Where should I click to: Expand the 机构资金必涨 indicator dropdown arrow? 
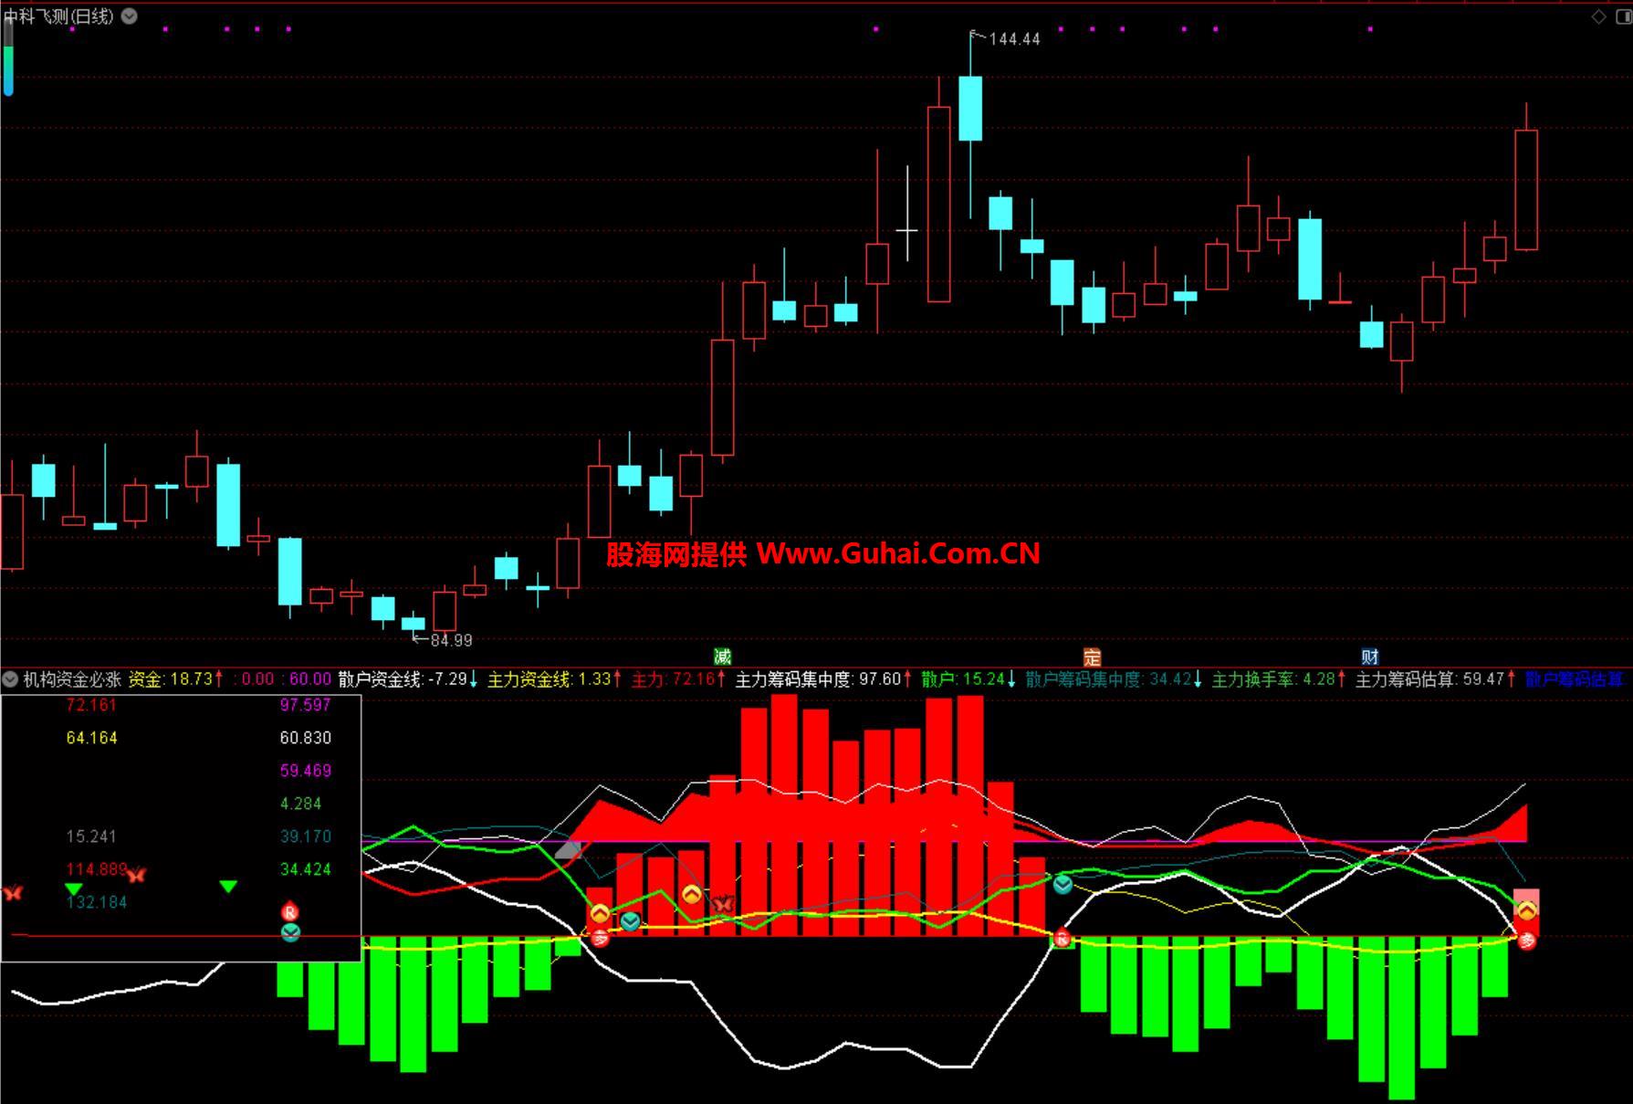point(10,679)
